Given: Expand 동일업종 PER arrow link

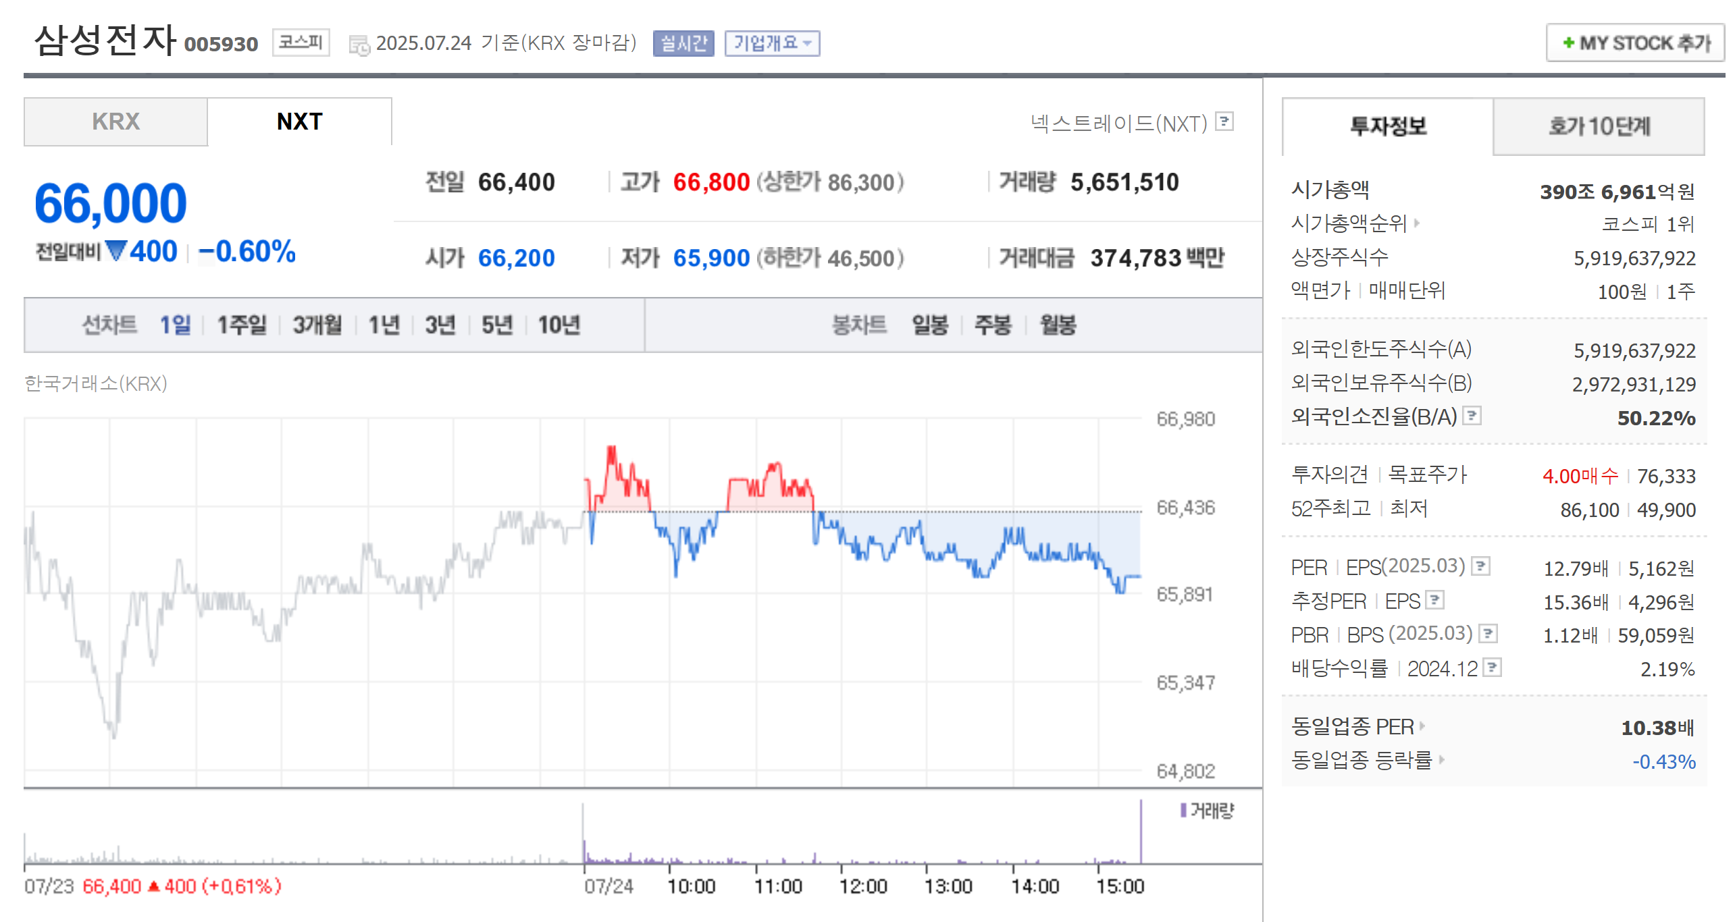Looking at the screenshot, I should point(1422,726).
